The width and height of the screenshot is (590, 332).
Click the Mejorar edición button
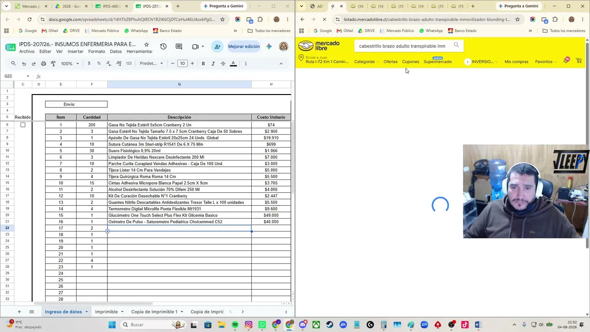click(244, 47)
